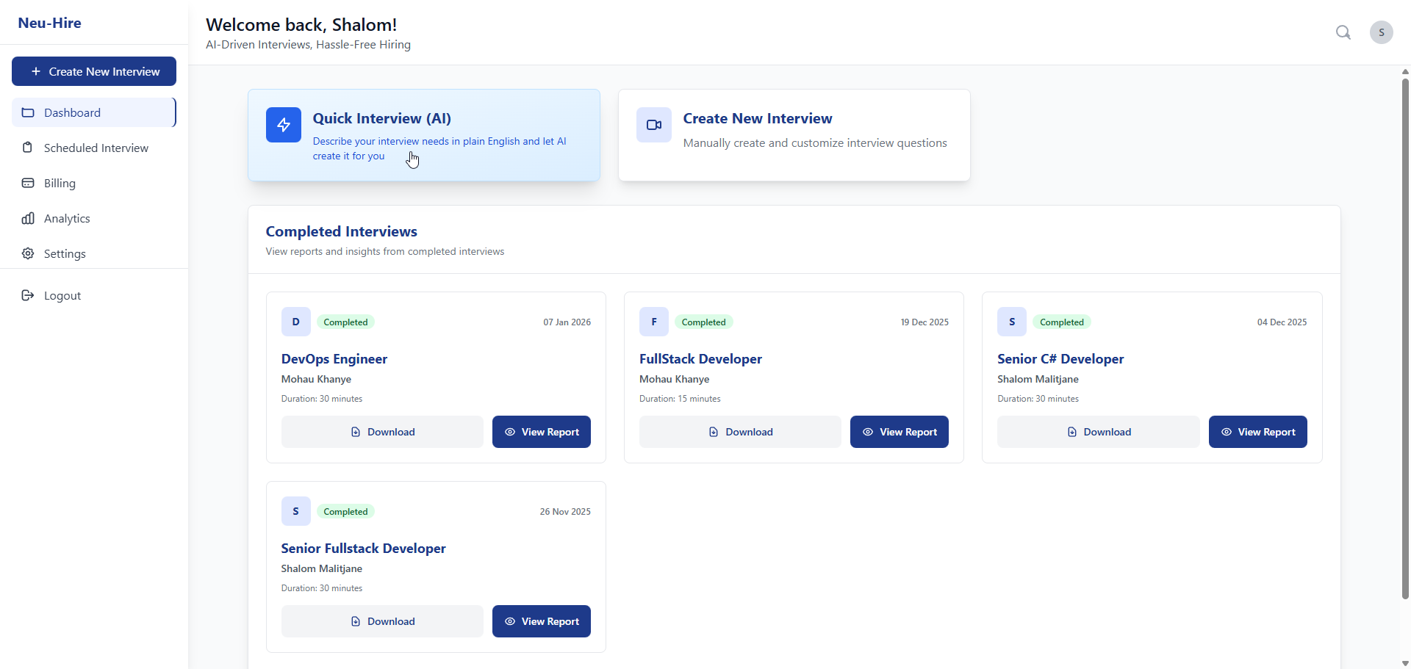Click the Neu-Hire logo

(49, 23)
